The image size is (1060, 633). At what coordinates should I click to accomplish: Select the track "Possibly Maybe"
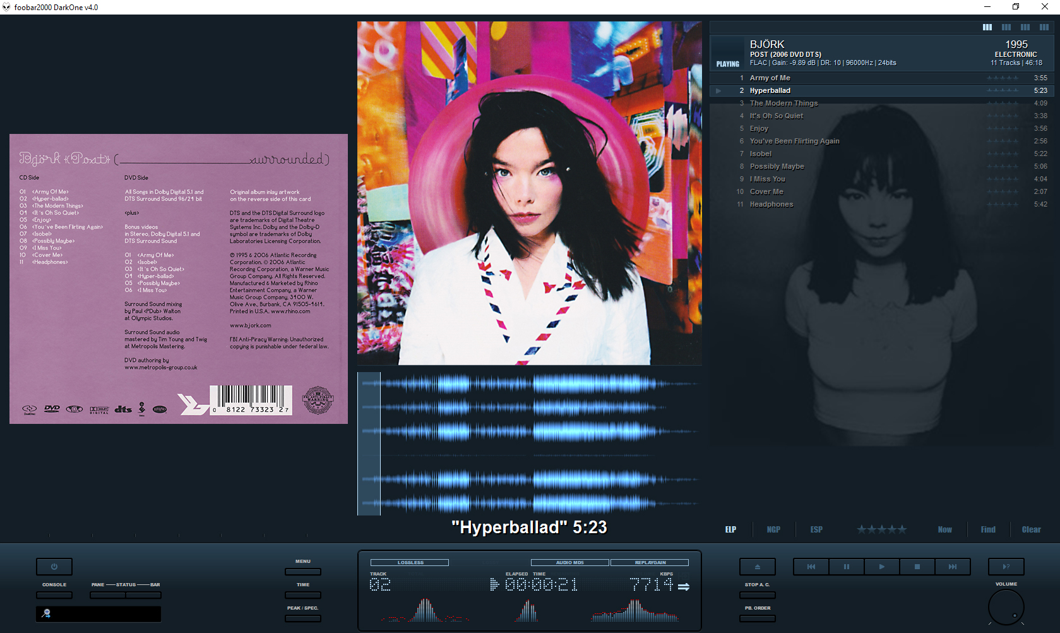pyautogui.click(x=881, y=166)
